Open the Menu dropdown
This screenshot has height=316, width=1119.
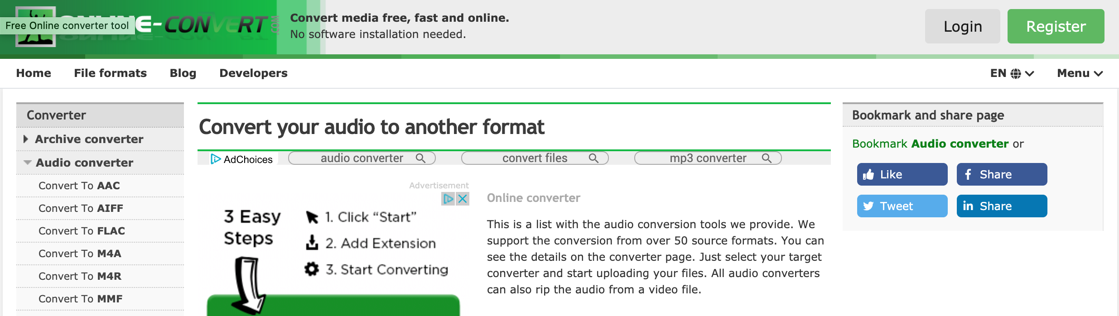coord(1079,73)
